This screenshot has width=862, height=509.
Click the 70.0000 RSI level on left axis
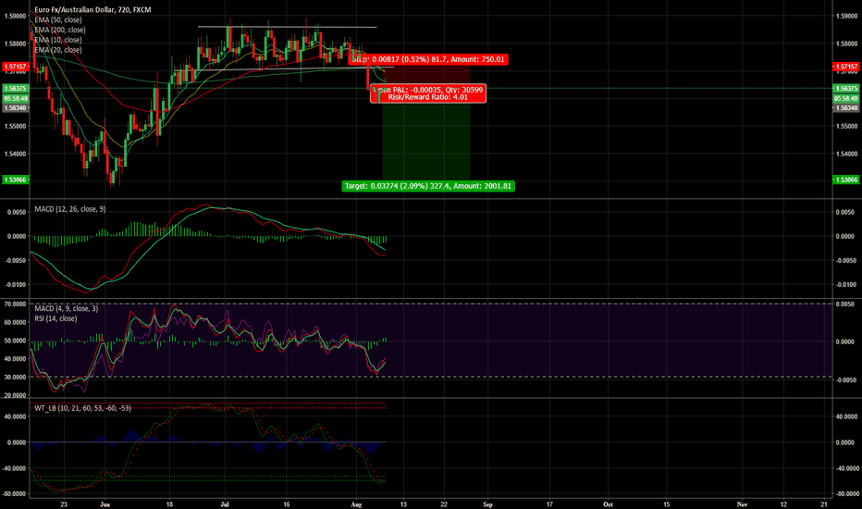[x=16, y=304]
